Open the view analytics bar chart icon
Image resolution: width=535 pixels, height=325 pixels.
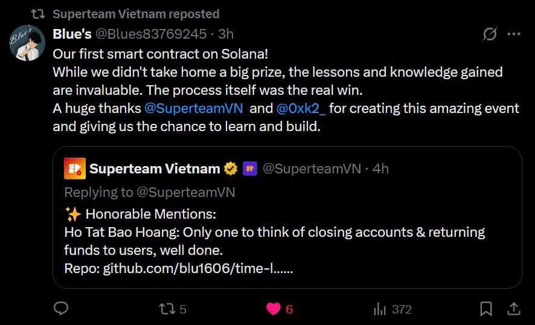click(380, 309)
